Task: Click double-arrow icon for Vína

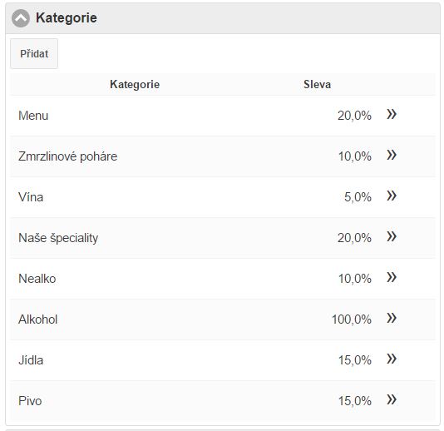Action: (x=392, y=196)
